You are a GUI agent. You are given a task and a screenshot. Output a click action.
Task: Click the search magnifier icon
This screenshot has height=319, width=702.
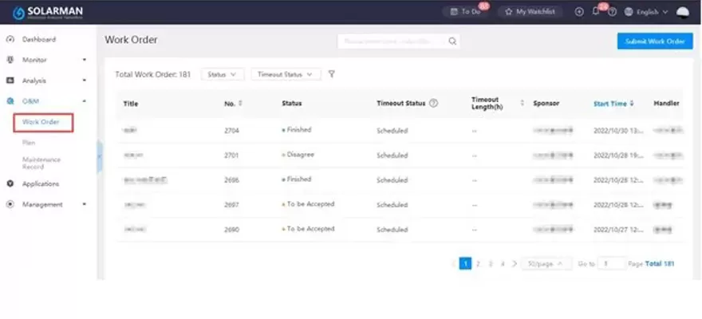452,41
